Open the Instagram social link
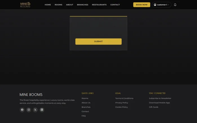Viewport: 197px width, 123px height. point(29,110)
